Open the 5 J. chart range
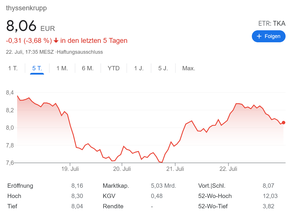This screenshot has width=289, height=214. [163, 68]
